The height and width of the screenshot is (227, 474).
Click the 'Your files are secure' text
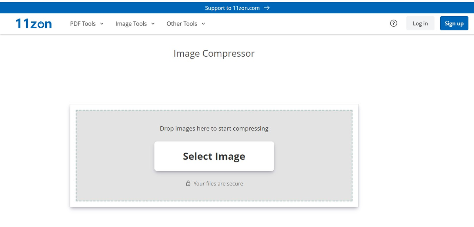(218, 184)
